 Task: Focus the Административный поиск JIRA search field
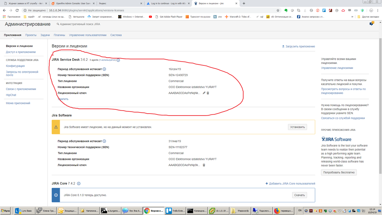80,24
